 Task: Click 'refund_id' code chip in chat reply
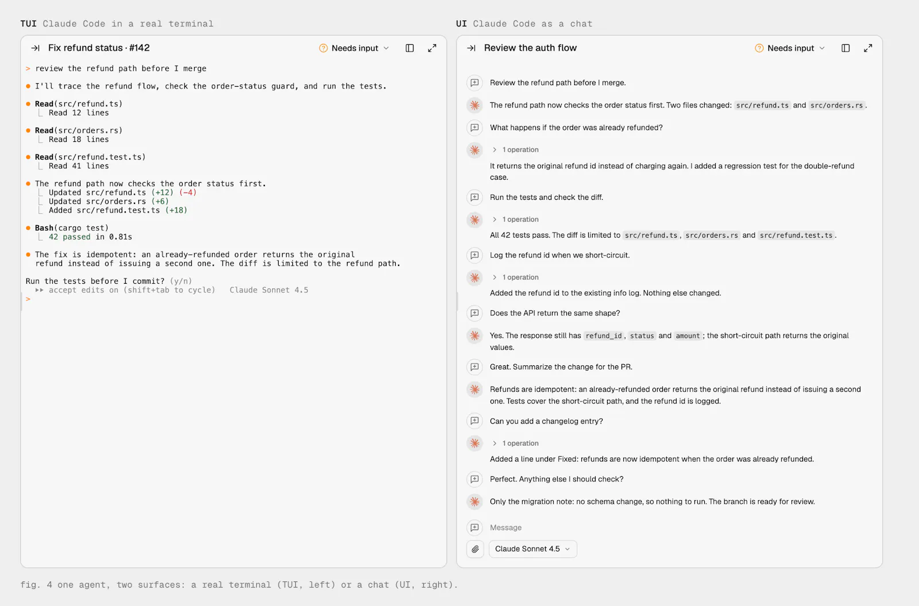[x=604, y=336]
